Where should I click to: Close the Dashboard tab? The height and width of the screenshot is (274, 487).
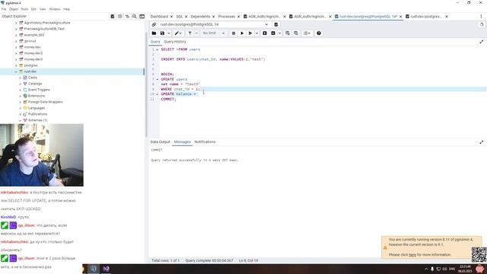click(x=171, y=17)
